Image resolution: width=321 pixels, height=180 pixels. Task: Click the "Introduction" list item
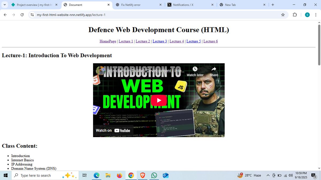click(x=21, y=156)
